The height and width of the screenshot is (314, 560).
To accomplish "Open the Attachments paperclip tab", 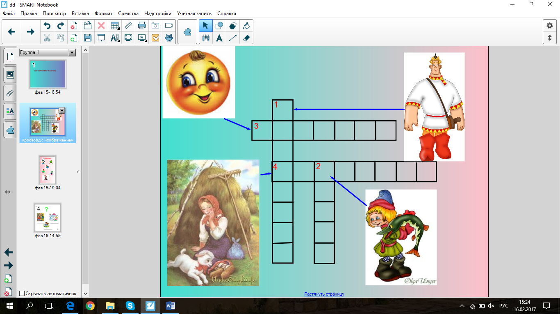I will tap(10, 93).
